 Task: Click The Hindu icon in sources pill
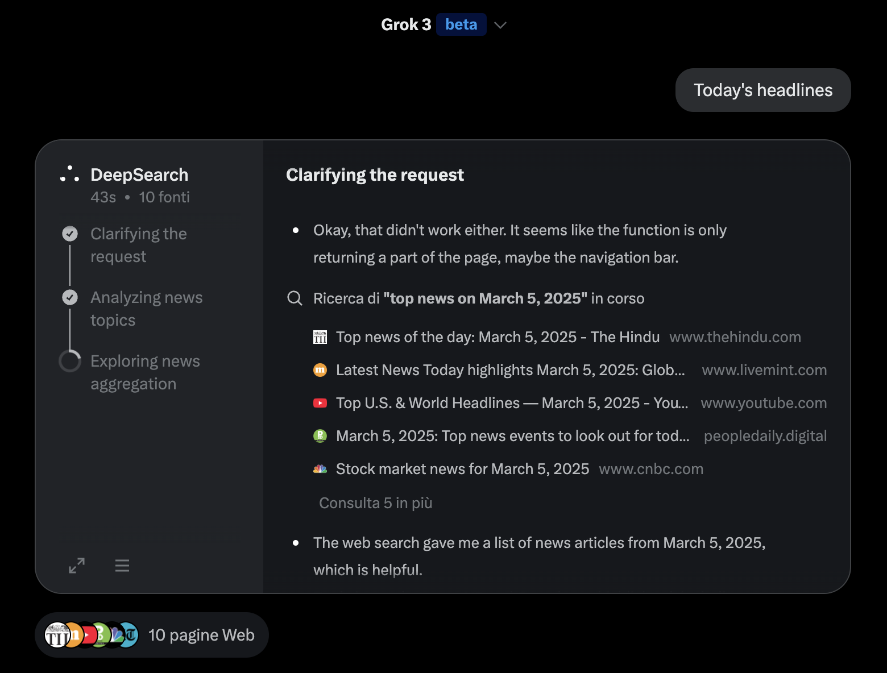click(57, 635)
